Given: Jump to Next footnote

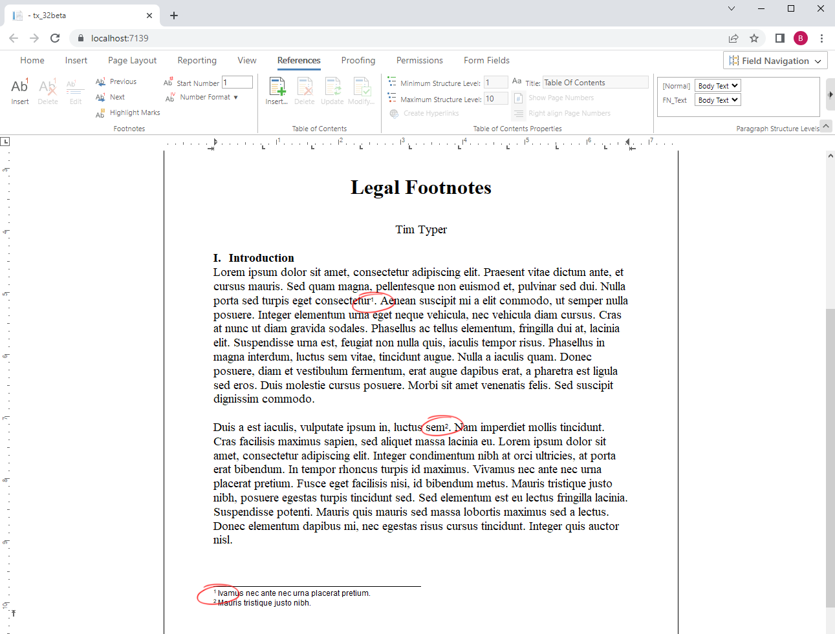Looking at the screenshot, I should (111, 97).
